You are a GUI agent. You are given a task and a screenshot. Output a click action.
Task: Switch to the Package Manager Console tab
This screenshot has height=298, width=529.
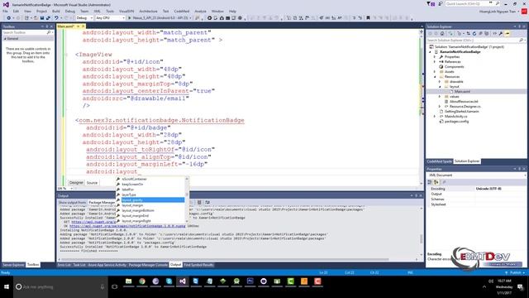coord(148,265)
